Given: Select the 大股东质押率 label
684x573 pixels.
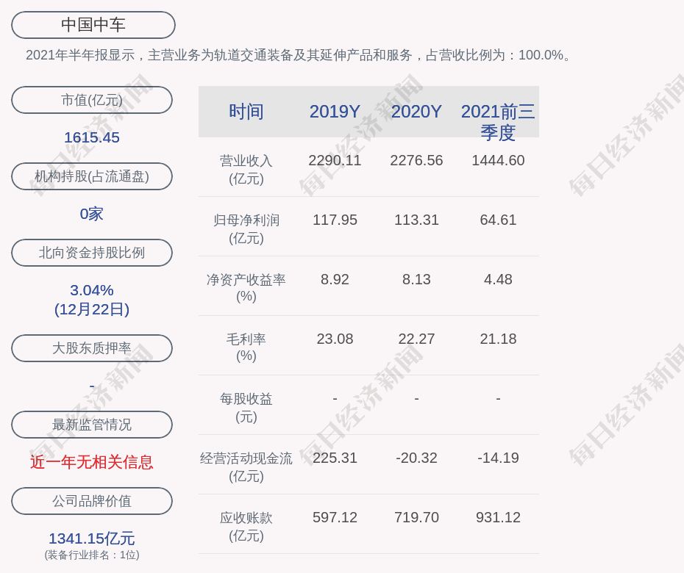Looking at the screenshot, I should coord(92,348).
